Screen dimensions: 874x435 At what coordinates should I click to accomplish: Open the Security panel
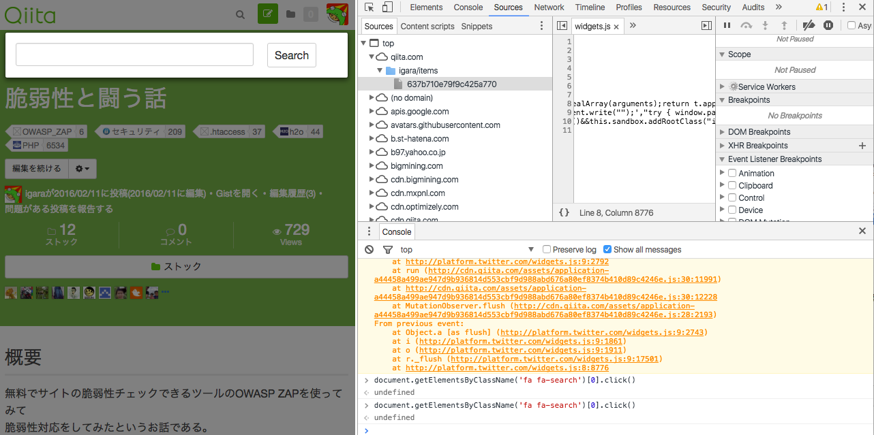coord(716,7)
